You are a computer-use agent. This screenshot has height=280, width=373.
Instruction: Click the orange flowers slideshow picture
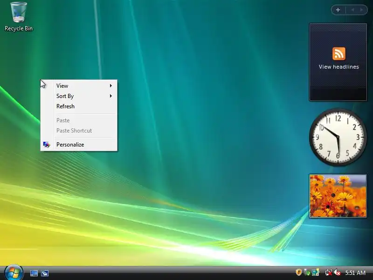(x=338, y=196)
